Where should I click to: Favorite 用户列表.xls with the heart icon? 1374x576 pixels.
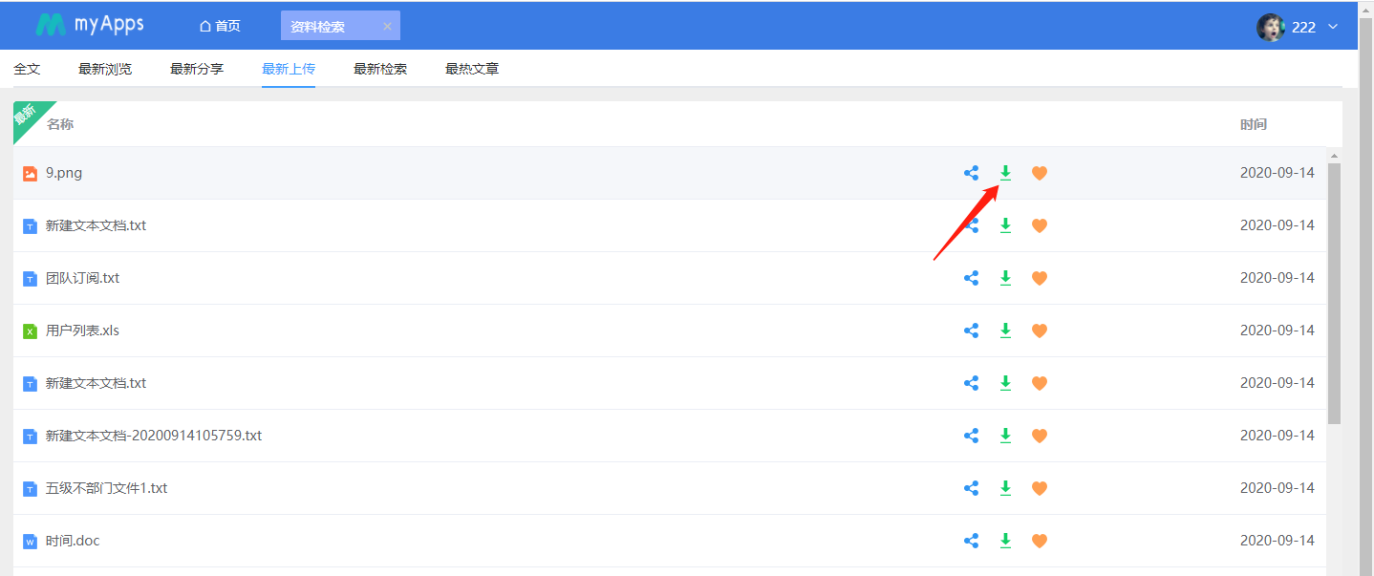pyautogui.click(x=1040, y=331)
